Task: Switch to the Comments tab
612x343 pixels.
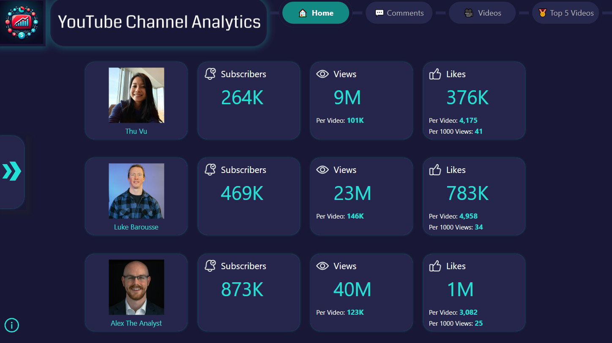Action: (x=399, y=13)
